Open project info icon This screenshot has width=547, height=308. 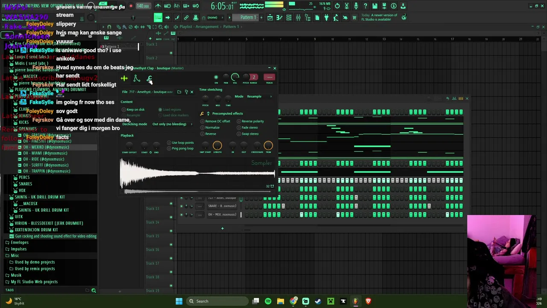394,6
